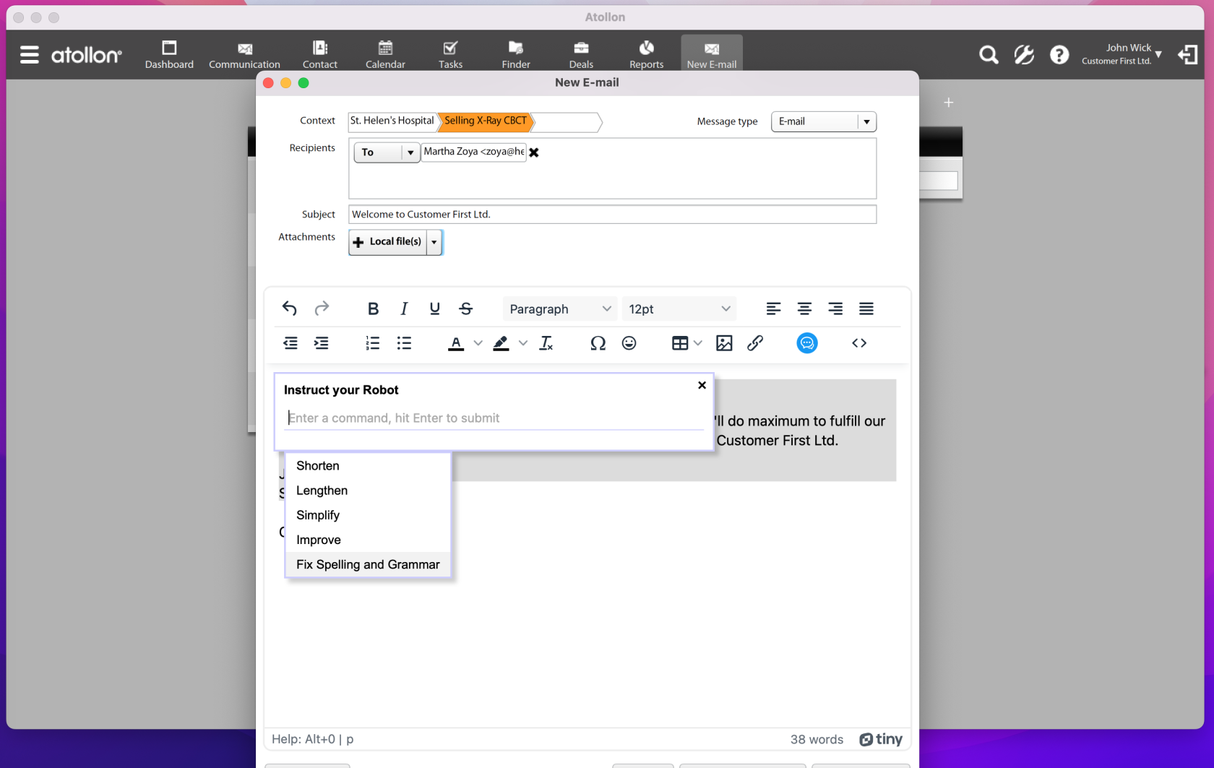The image size is (1214, 768).
Task: Open the emoji picker
Action: coord(629,343)
